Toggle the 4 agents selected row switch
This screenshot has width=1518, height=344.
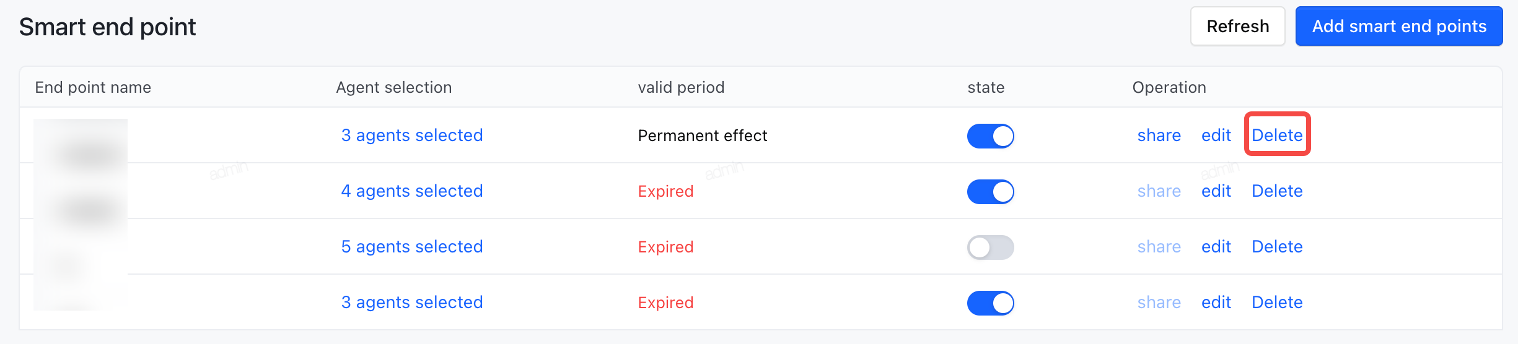(990, 191)
